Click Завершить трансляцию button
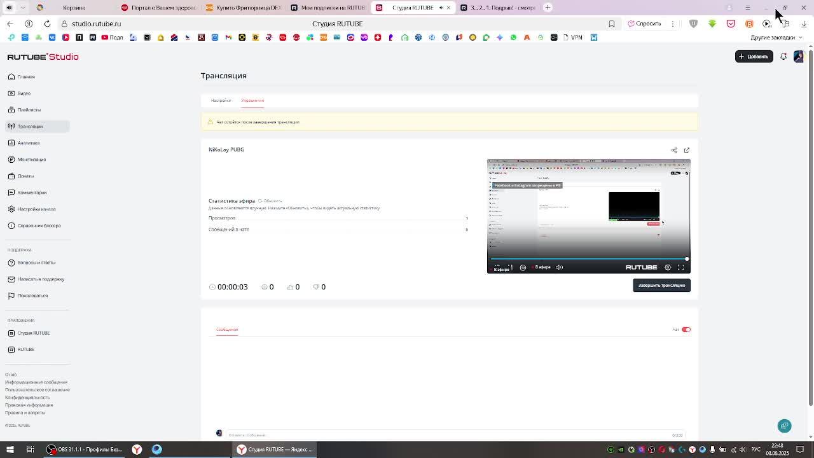This screenshot has width=814, height=458. (x=661, y=285)
